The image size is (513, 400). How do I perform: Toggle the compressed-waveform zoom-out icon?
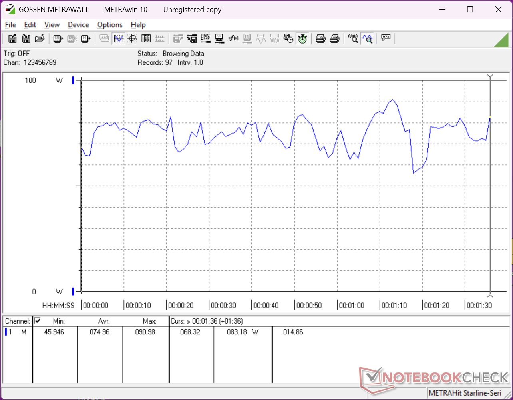click(353, 38)
